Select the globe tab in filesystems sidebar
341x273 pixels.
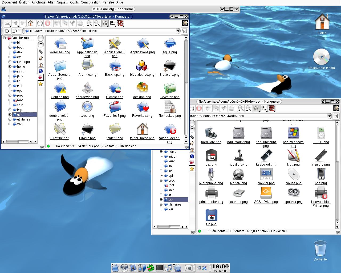(x=40, y=71)
